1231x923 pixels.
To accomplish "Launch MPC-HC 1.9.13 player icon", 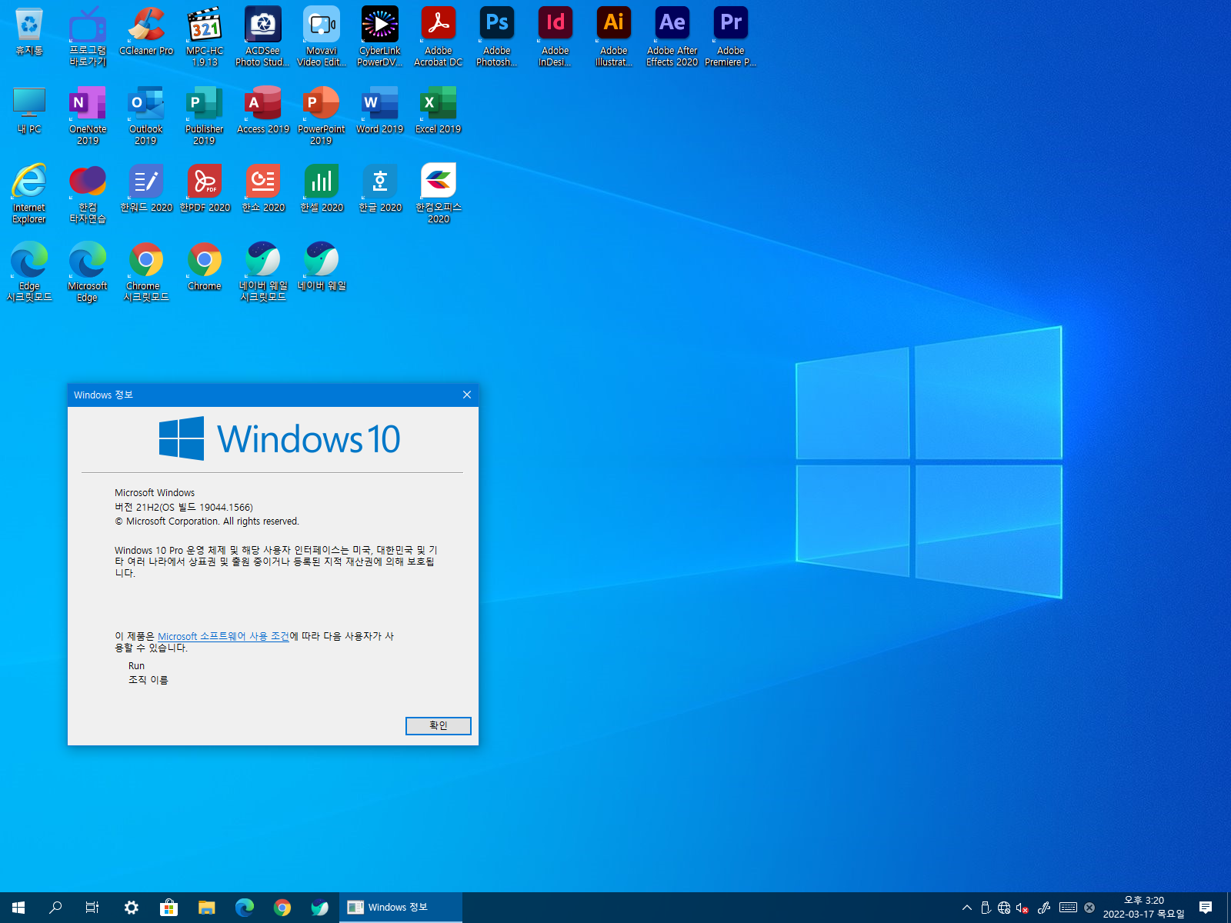I will coord(205,37).
